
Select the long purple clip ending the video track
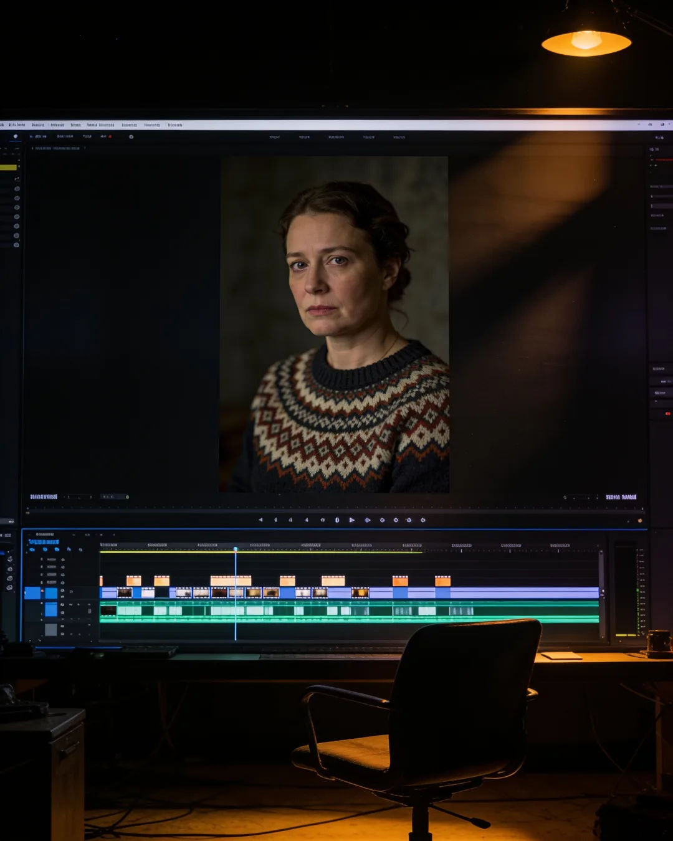click(x=524, y=593)
